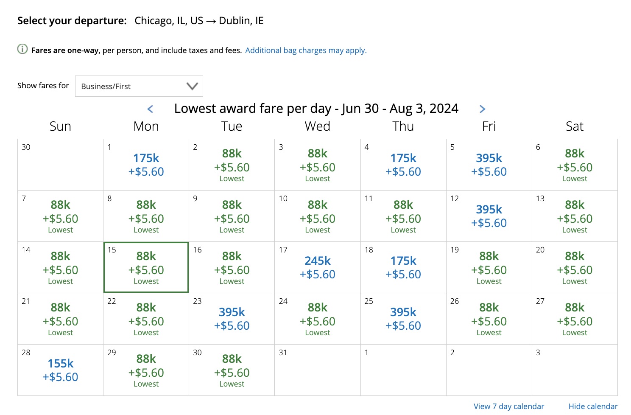The width and height of the screenshot is (631, 415).
Task: Choose the 395k fare on July 12
Action: (489, 216)
